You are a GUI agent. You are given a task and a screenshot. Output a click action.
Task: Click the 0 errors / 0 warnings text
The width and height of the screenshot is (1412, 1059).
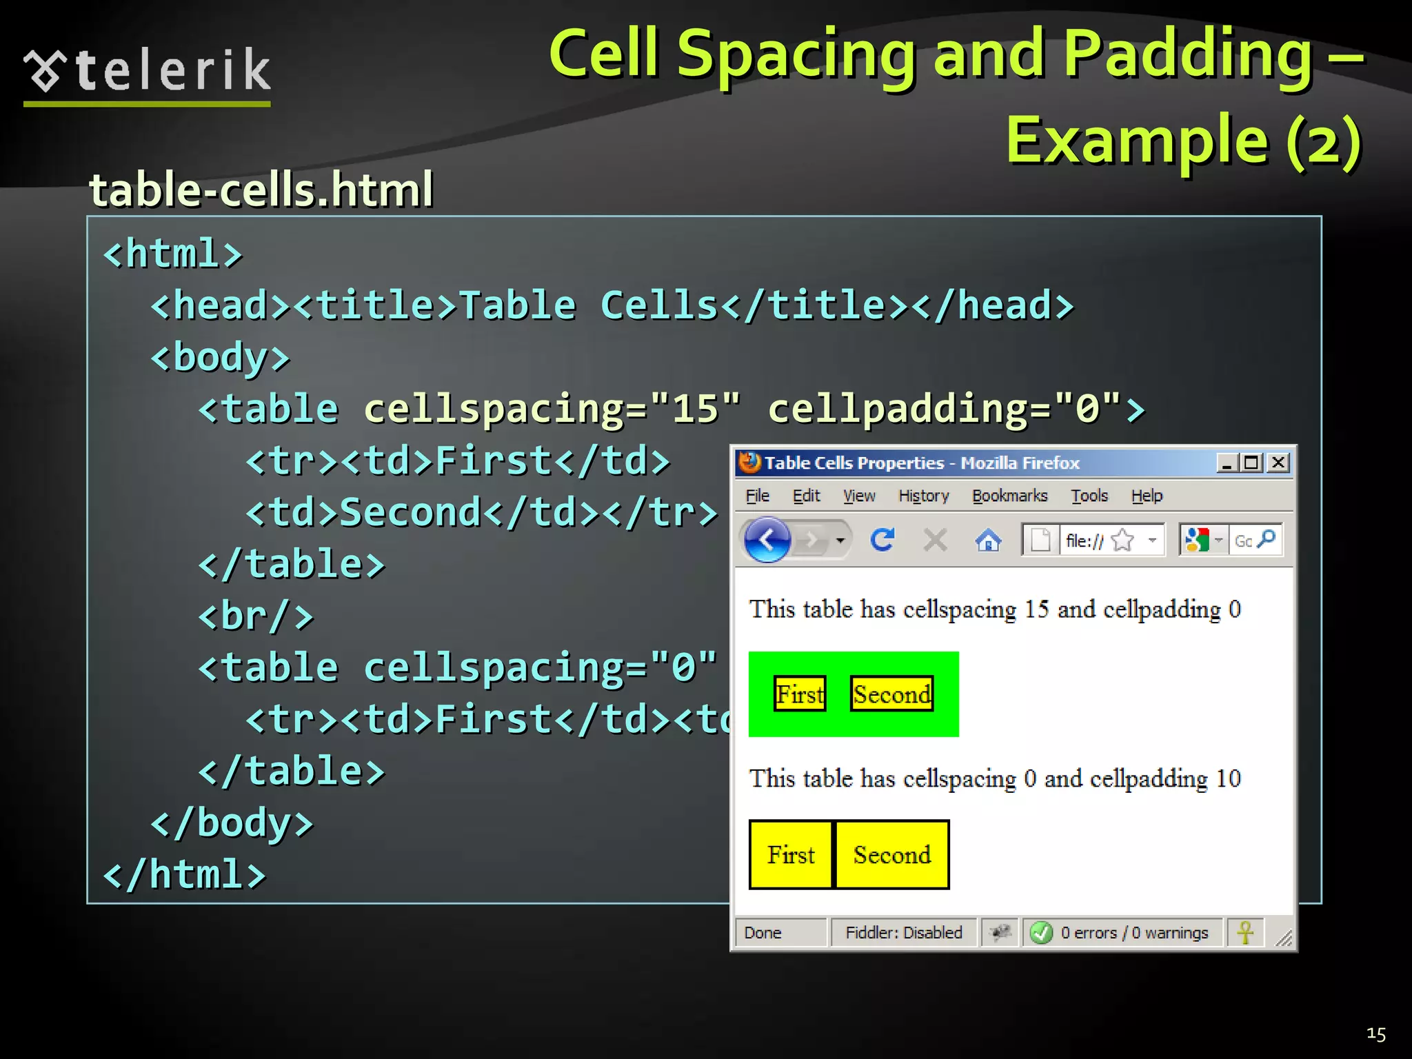click(1134, 933)
